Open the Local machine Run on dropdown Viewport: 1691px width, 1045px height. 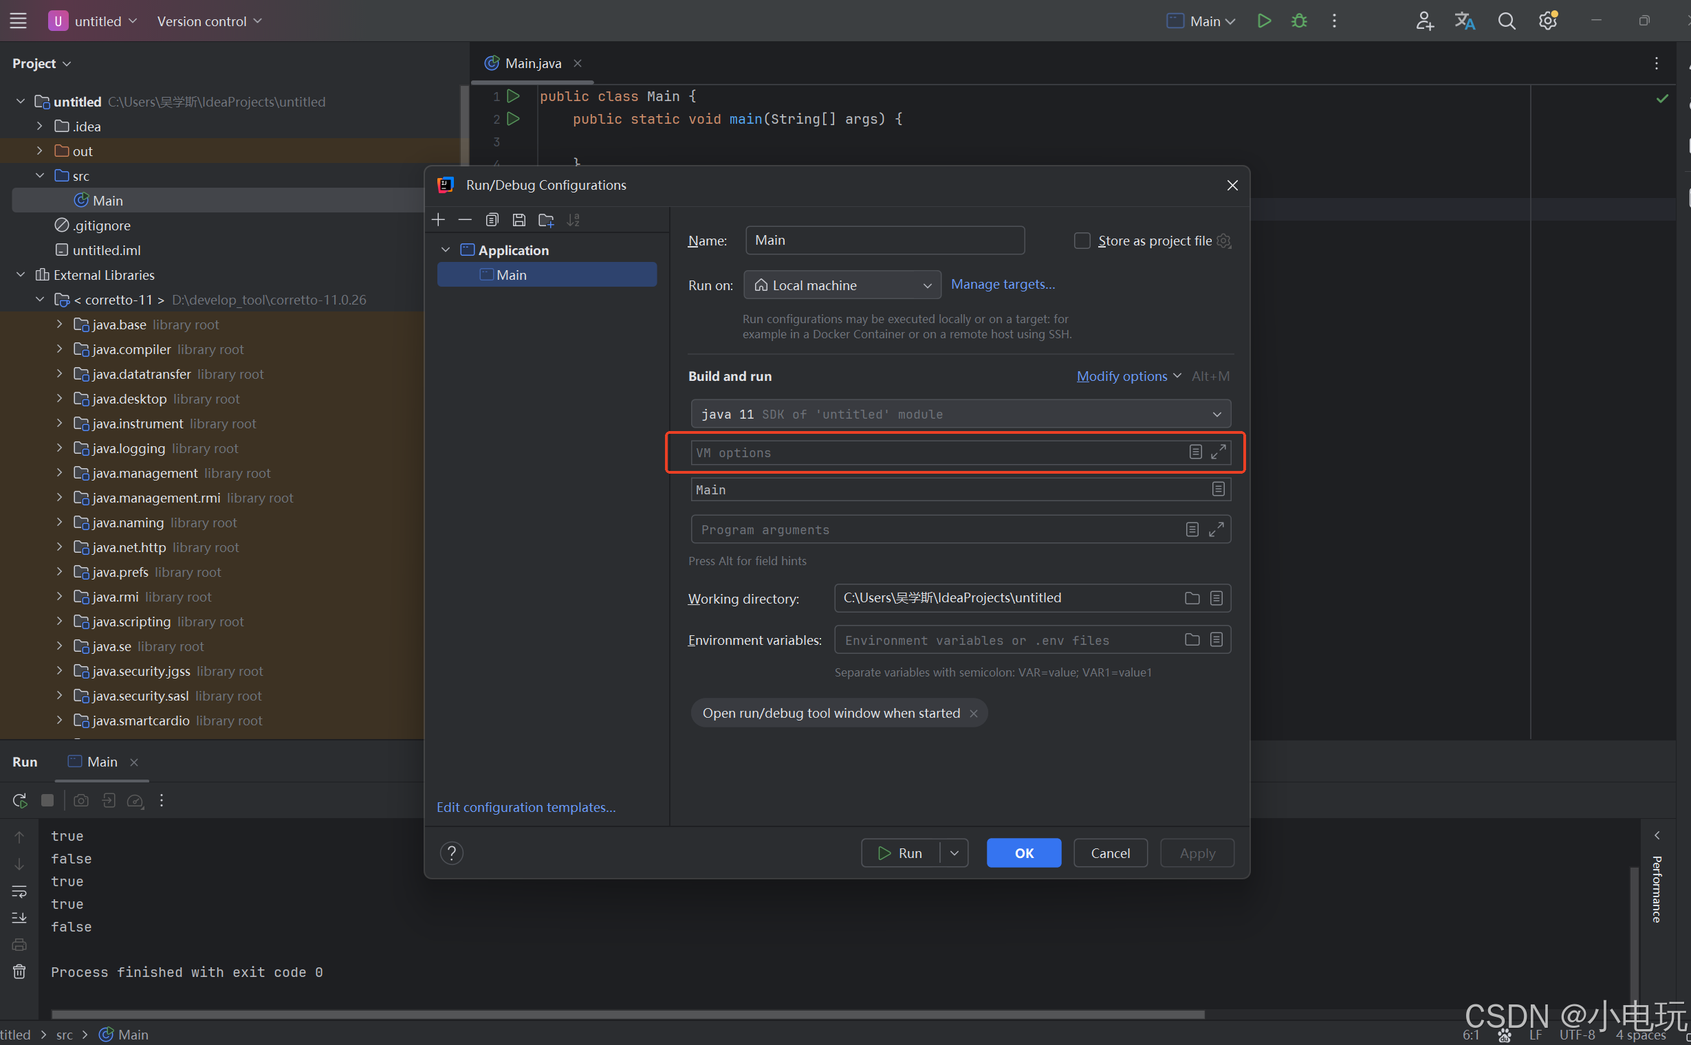(842, 285)
